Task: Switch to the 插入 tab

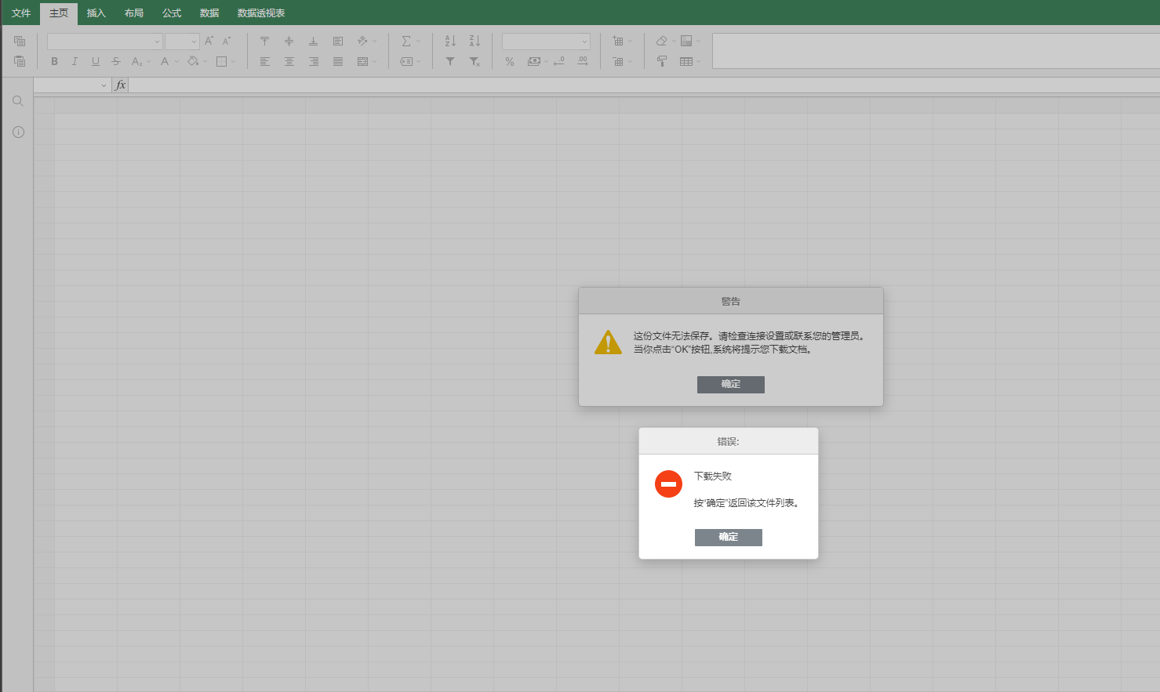Action: [96, 13]
